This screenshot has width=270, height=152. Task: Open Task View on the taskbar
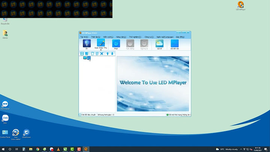[17, 149]
